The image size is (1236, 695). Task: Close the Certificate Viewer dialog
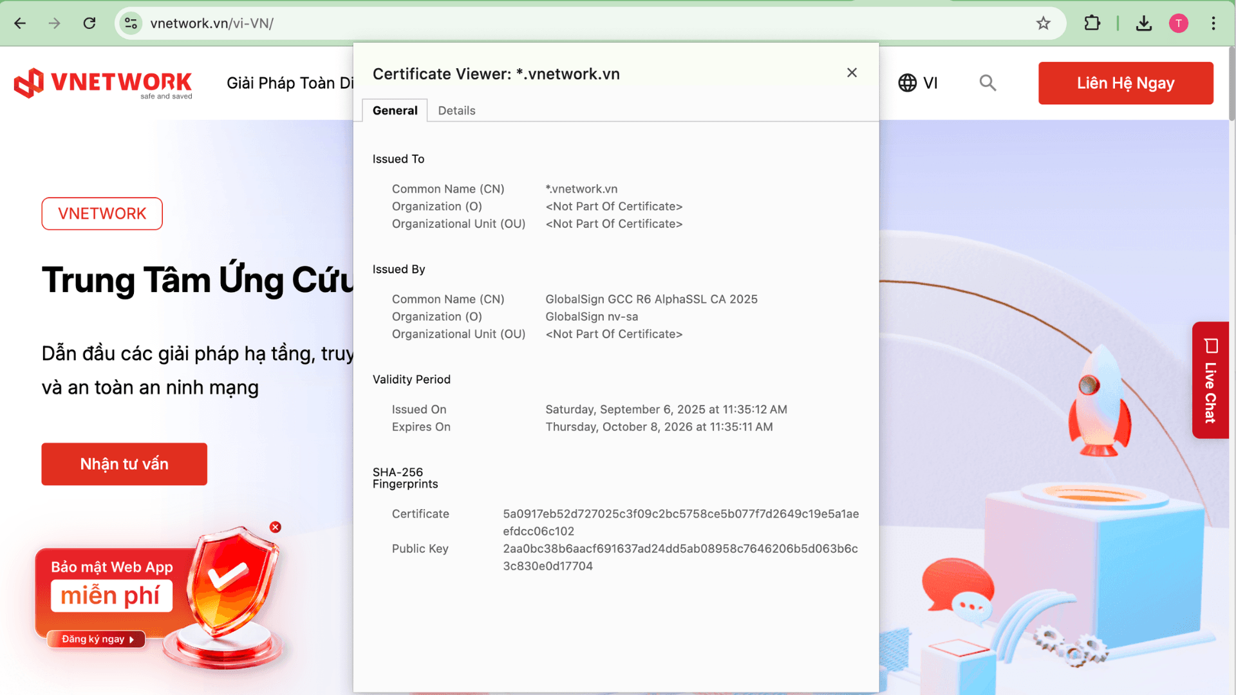point(852,73)
